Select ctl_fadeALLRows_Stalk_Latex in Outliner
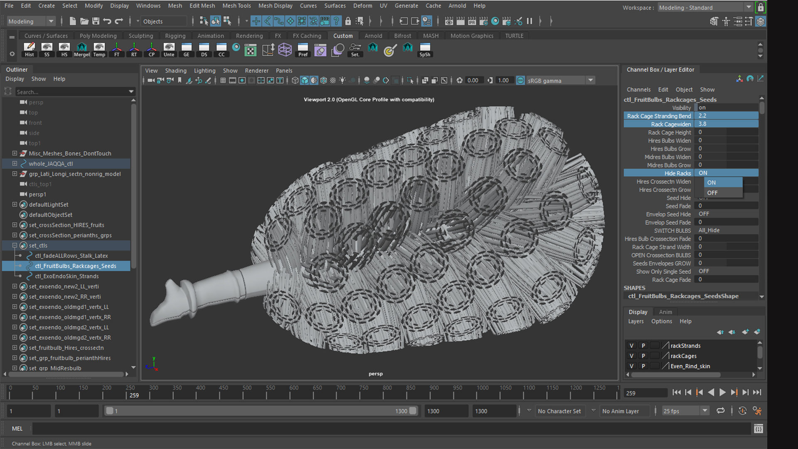This screenshot has height=449, width=798. point(71,256)
